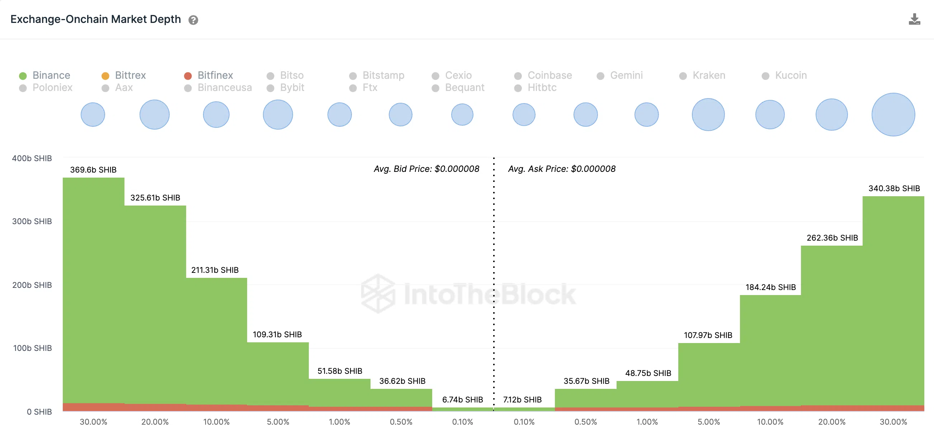Click the Exchange-Onchain Market Depth title
Image resolution: width=934 pixels, height=444 pixels.
point(96,19)
